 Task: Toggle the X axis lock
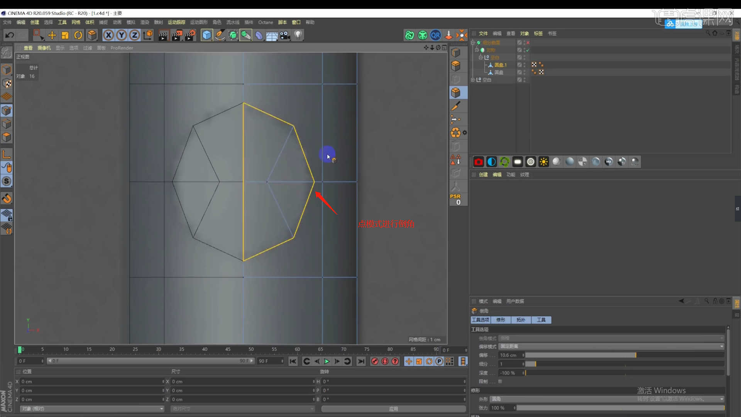[x=108, y=36]
